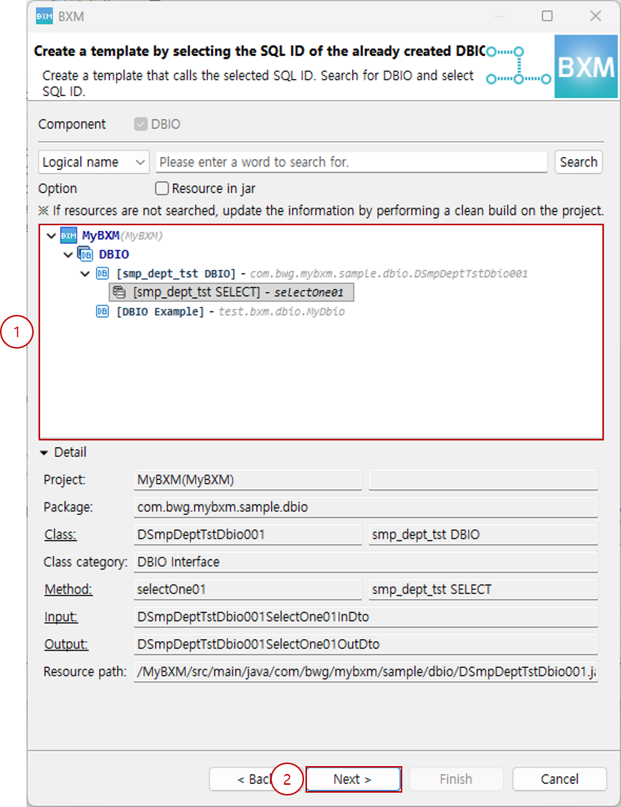Click inside the search word input field
621x807 pixels.
351,162
